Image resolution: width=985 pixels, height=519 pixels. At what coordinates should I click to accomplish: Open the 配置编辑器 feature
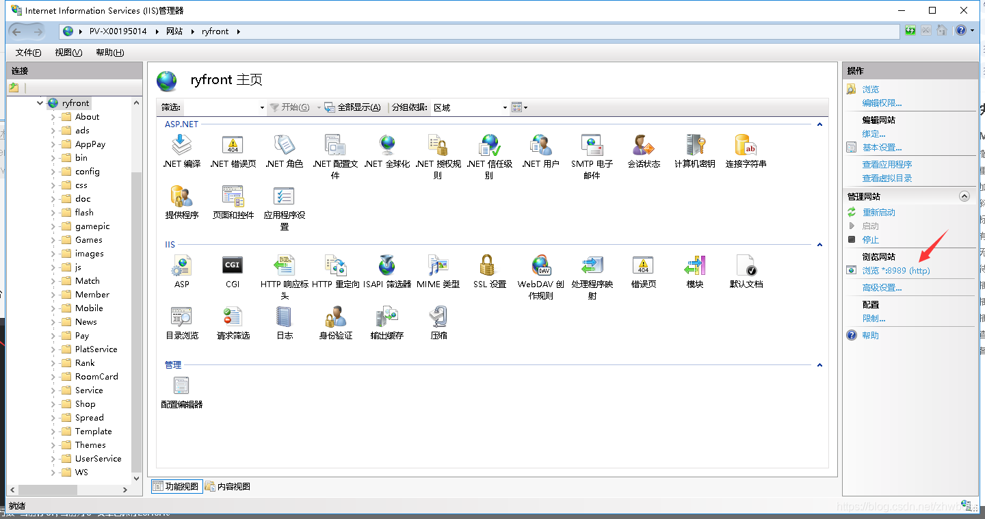tap(181, 392)
